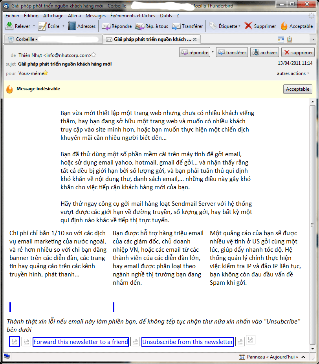Click the subject Giải pháp phát triển nguồn khách hàng mới

pos(65,64)
